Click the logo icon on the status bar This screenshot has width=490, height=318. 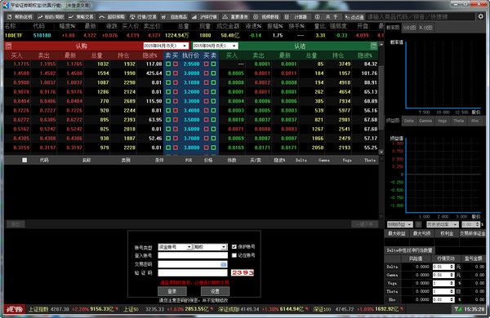[x=15, y=310]
